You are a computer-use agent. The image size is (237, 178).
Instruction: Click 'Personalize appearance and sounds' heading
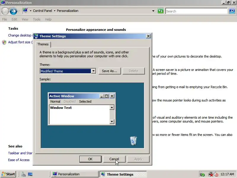tap(96, 30)
